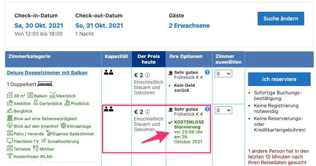This screenshot has width=316, height=166.
Task: Click the Kostenfreies WLAN wifi icon
Action: 9,156
